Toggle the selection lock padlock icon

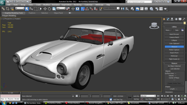pos(73,96)
